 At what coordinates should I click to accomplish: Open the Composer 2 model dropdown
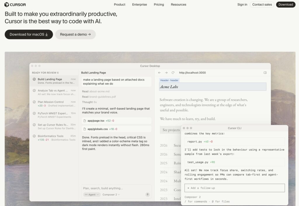coord(111,195)
